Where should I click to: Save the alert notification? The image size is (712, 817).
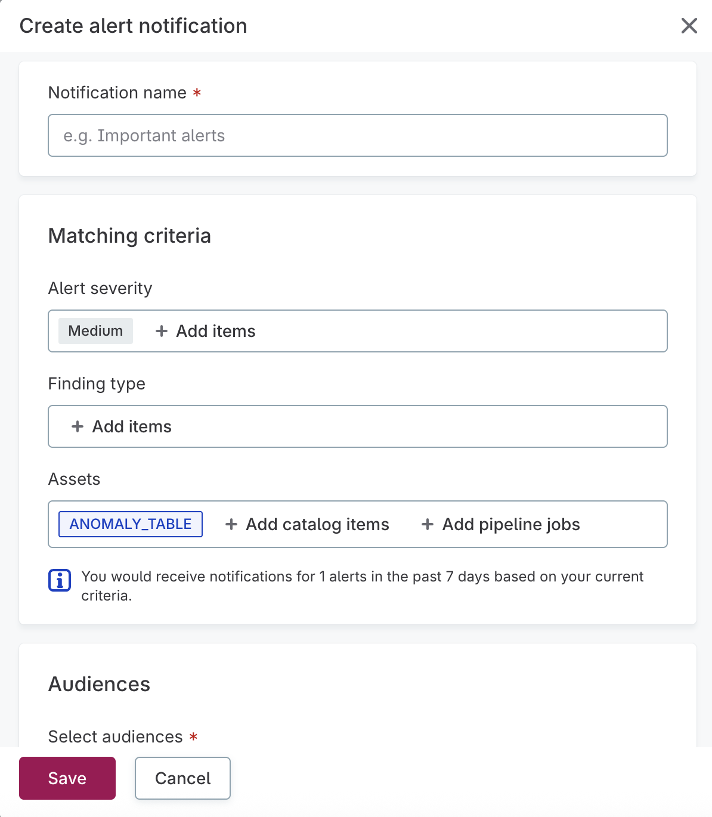67,778
